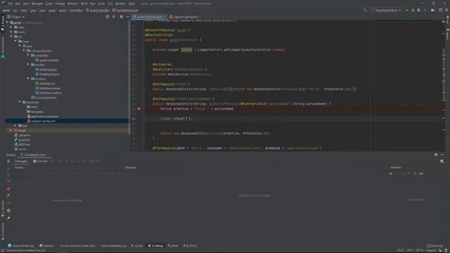Collapse the controller package node
450x253 pixels.
(x=28, y=55)
